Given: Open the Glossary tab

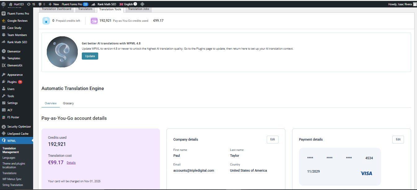Looking at the screenshot, I should pos(68,103).
